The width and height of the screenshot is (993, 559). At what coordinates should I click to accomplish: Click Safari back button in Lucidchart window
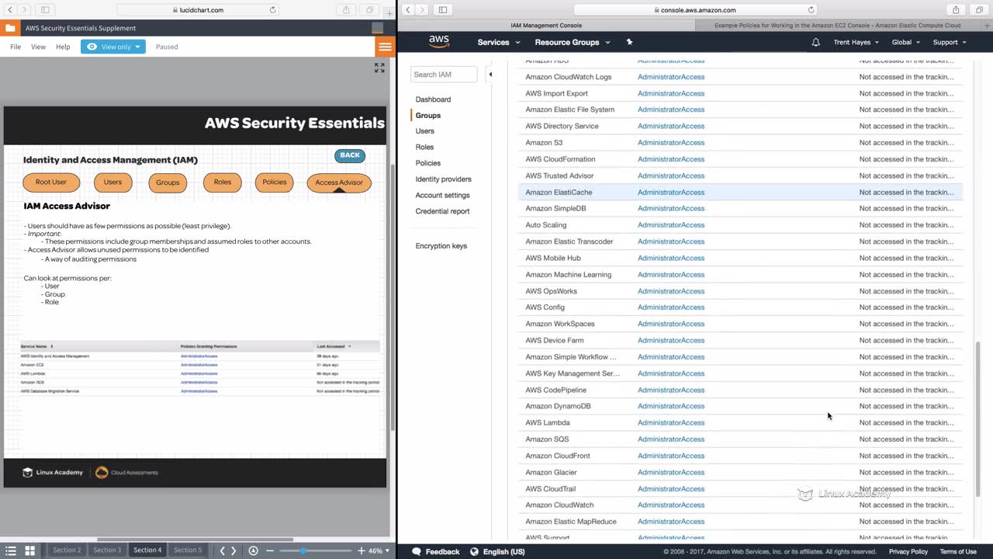(x=10, y=10)
